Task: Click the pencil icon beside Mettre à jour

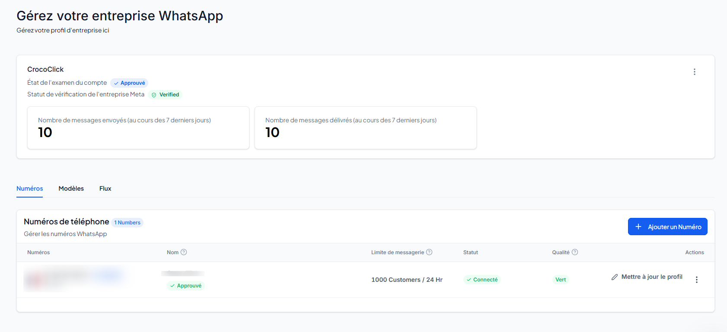Action: pos(615,277)
